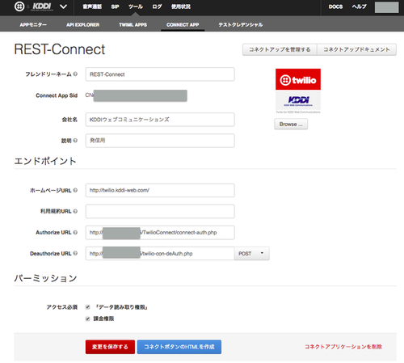The width and height of the screenshot is (404, 363).
Task: Focus the フレンドリーネーム input field
Action: (160, 74)
